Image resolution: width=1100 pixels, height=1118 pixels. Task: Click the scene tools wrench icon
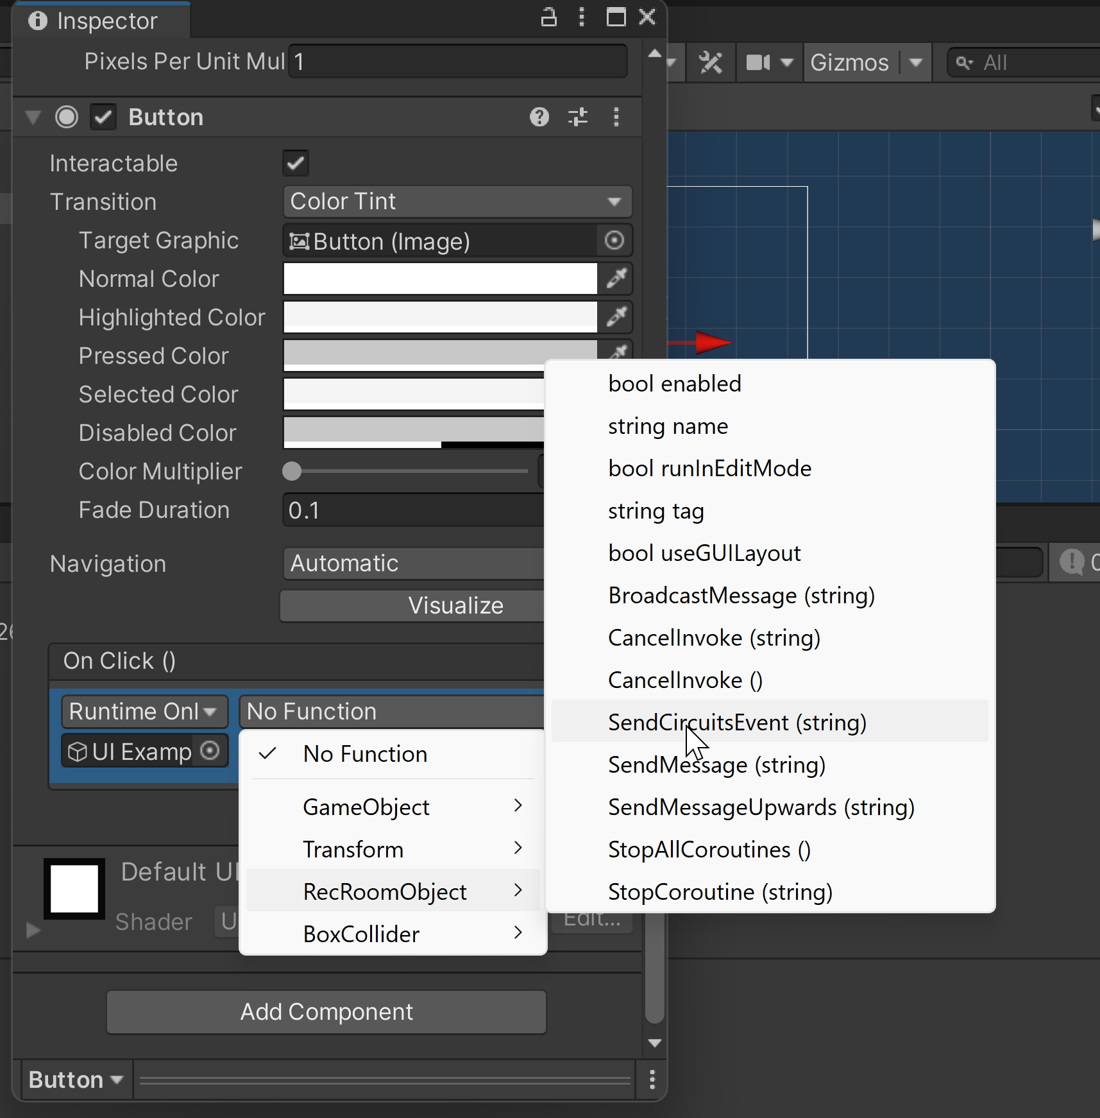point(710,63)
